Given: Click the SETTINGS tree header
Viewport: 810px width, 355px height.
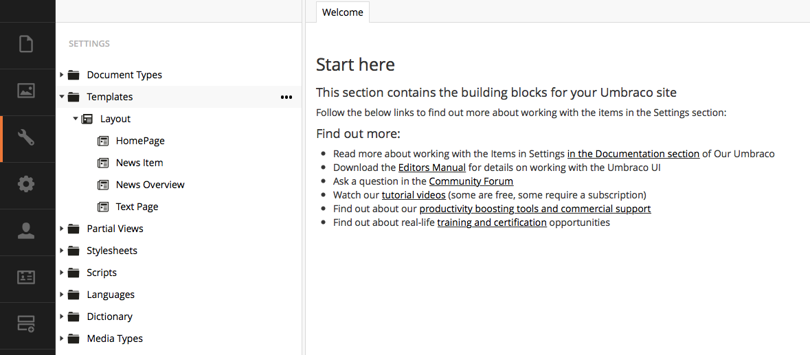Looking at the screenshot, I should click(89, 44).
